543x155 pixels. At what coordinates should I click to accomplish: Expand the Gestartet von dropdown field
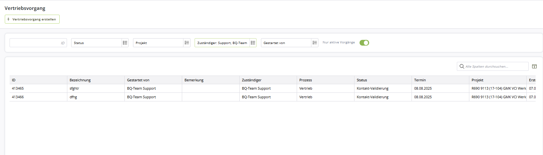tap(286, 43)
